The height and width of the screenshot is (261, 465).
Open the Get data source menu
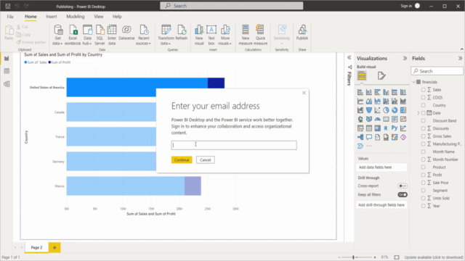58,35
